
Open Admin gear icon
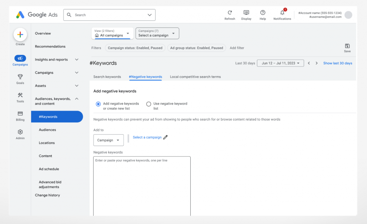tap(20, 132)
